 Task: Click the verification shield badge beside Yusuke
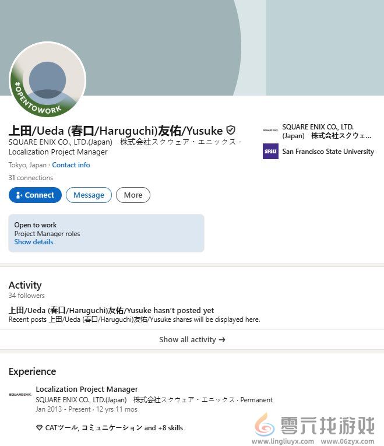[231, 130]
